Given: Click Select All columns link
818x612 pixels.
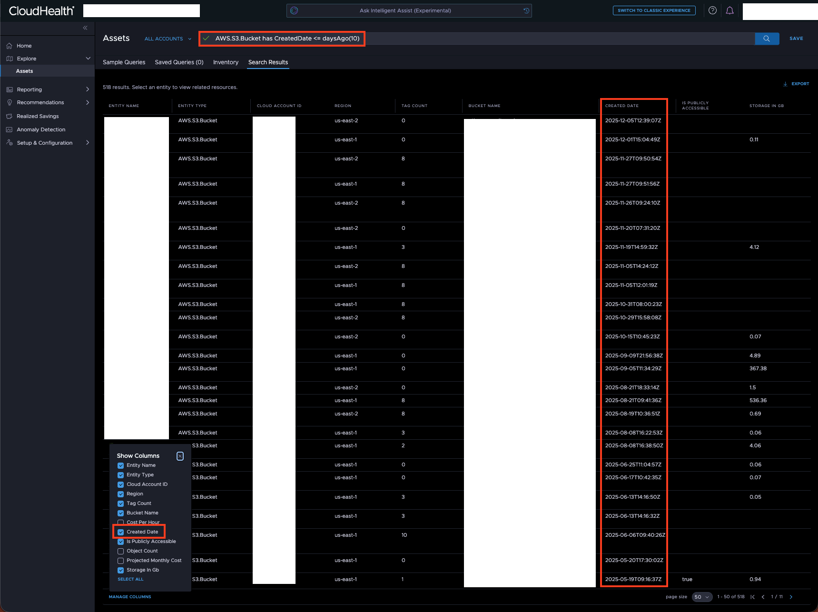Looking at the screenshot, I should (x=130, y=579).
